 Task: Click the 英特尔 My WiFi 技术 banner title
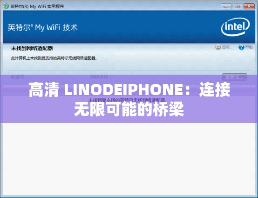click(42, 27)
